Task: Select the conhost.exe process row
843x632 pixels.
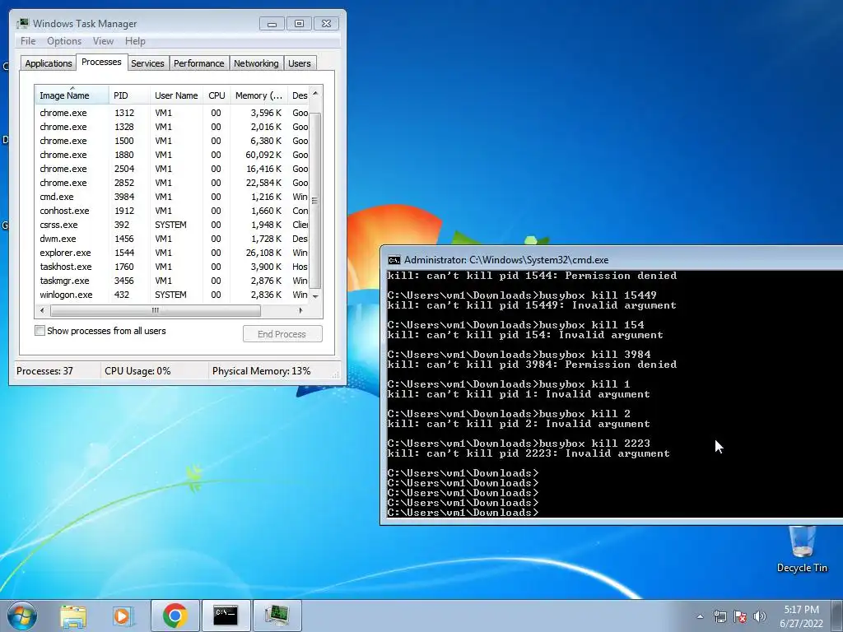Action: [172, 211]
